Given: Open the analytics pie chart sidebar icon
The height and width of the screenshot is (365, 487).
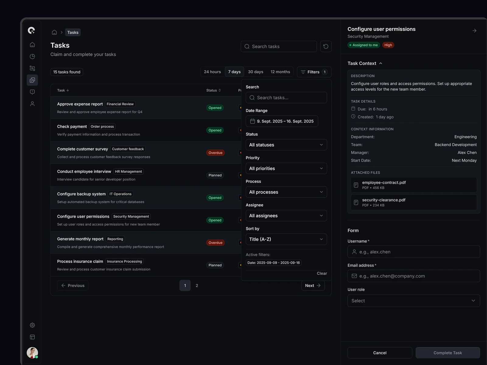Looking at the screenshot, I should point(32,57).
